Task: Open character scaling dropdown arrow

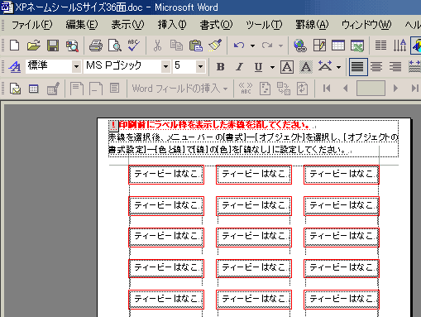Action: click(x=339, y=67)
